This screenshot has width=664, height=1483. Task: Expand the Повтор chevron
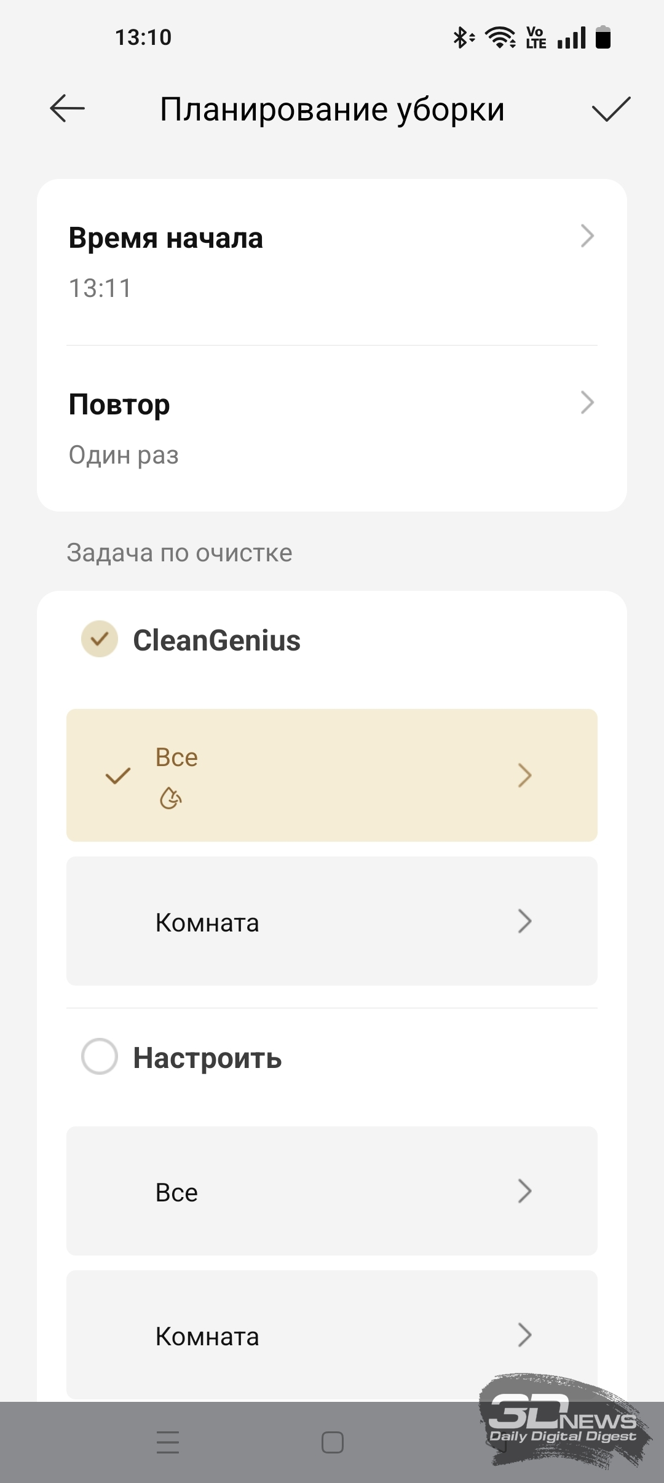[x=587, y=403]
